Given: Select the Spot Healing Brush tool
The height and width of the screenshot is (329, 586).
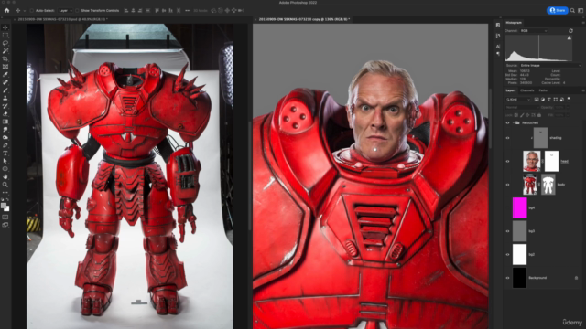Looking at the screenshot, I should pyautogui.click(x=5, y=82).
